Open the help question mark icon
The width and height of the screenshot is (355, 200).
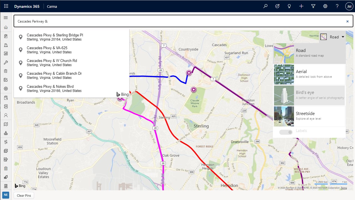pos(337,6)
